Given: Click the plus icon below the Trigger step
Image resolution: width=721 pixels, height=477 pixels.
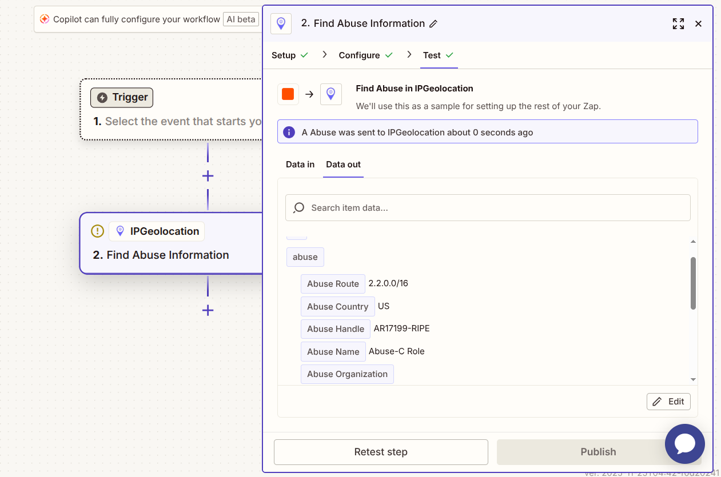Looking at the screenshot, I should click(208, 176).
